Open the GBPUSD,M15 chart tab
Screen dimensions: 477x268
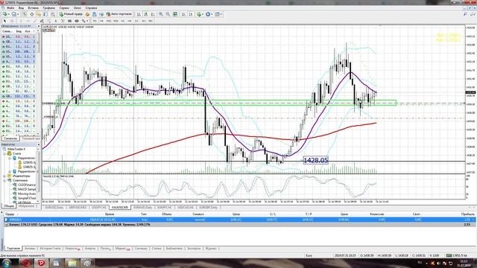tap(78, 207)
